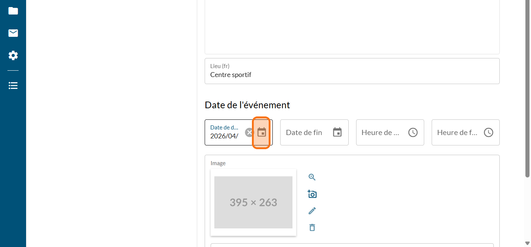Focus the Lieu (fr) text field

pos(352,74)
